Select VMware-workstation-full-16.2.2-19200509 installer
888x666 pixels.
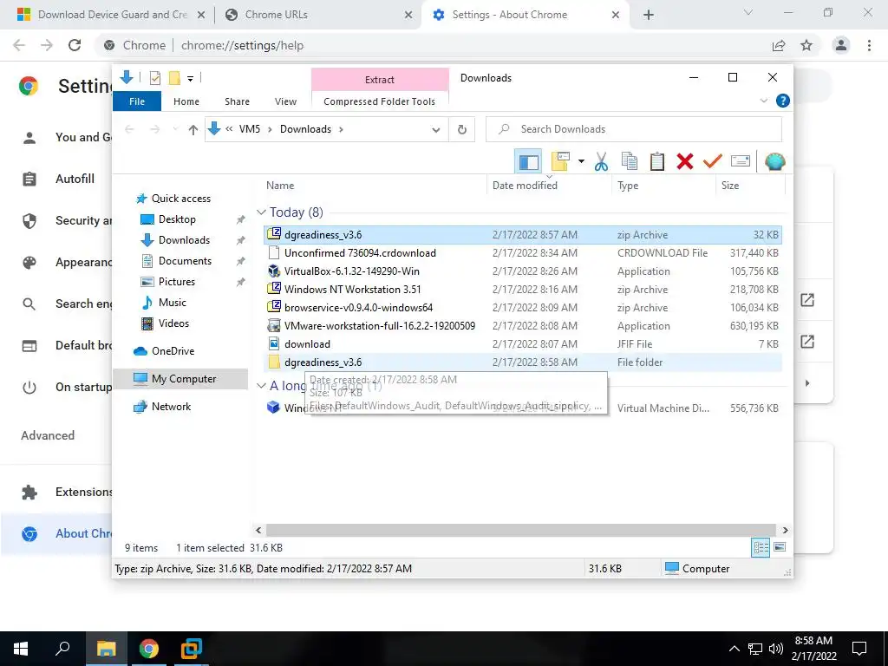tap(523, 326)
